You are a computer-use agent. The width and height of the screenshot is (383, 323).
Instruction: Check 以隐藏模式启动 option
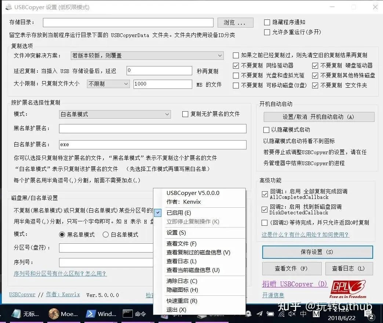pyautogui.click(x=266, y=130)
